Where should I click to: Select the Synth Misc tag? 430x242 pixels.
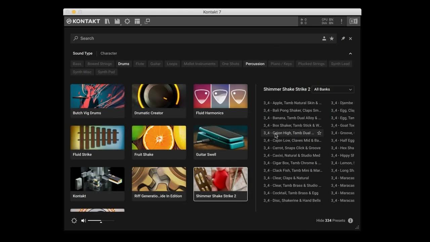click(x=82, y=72)
